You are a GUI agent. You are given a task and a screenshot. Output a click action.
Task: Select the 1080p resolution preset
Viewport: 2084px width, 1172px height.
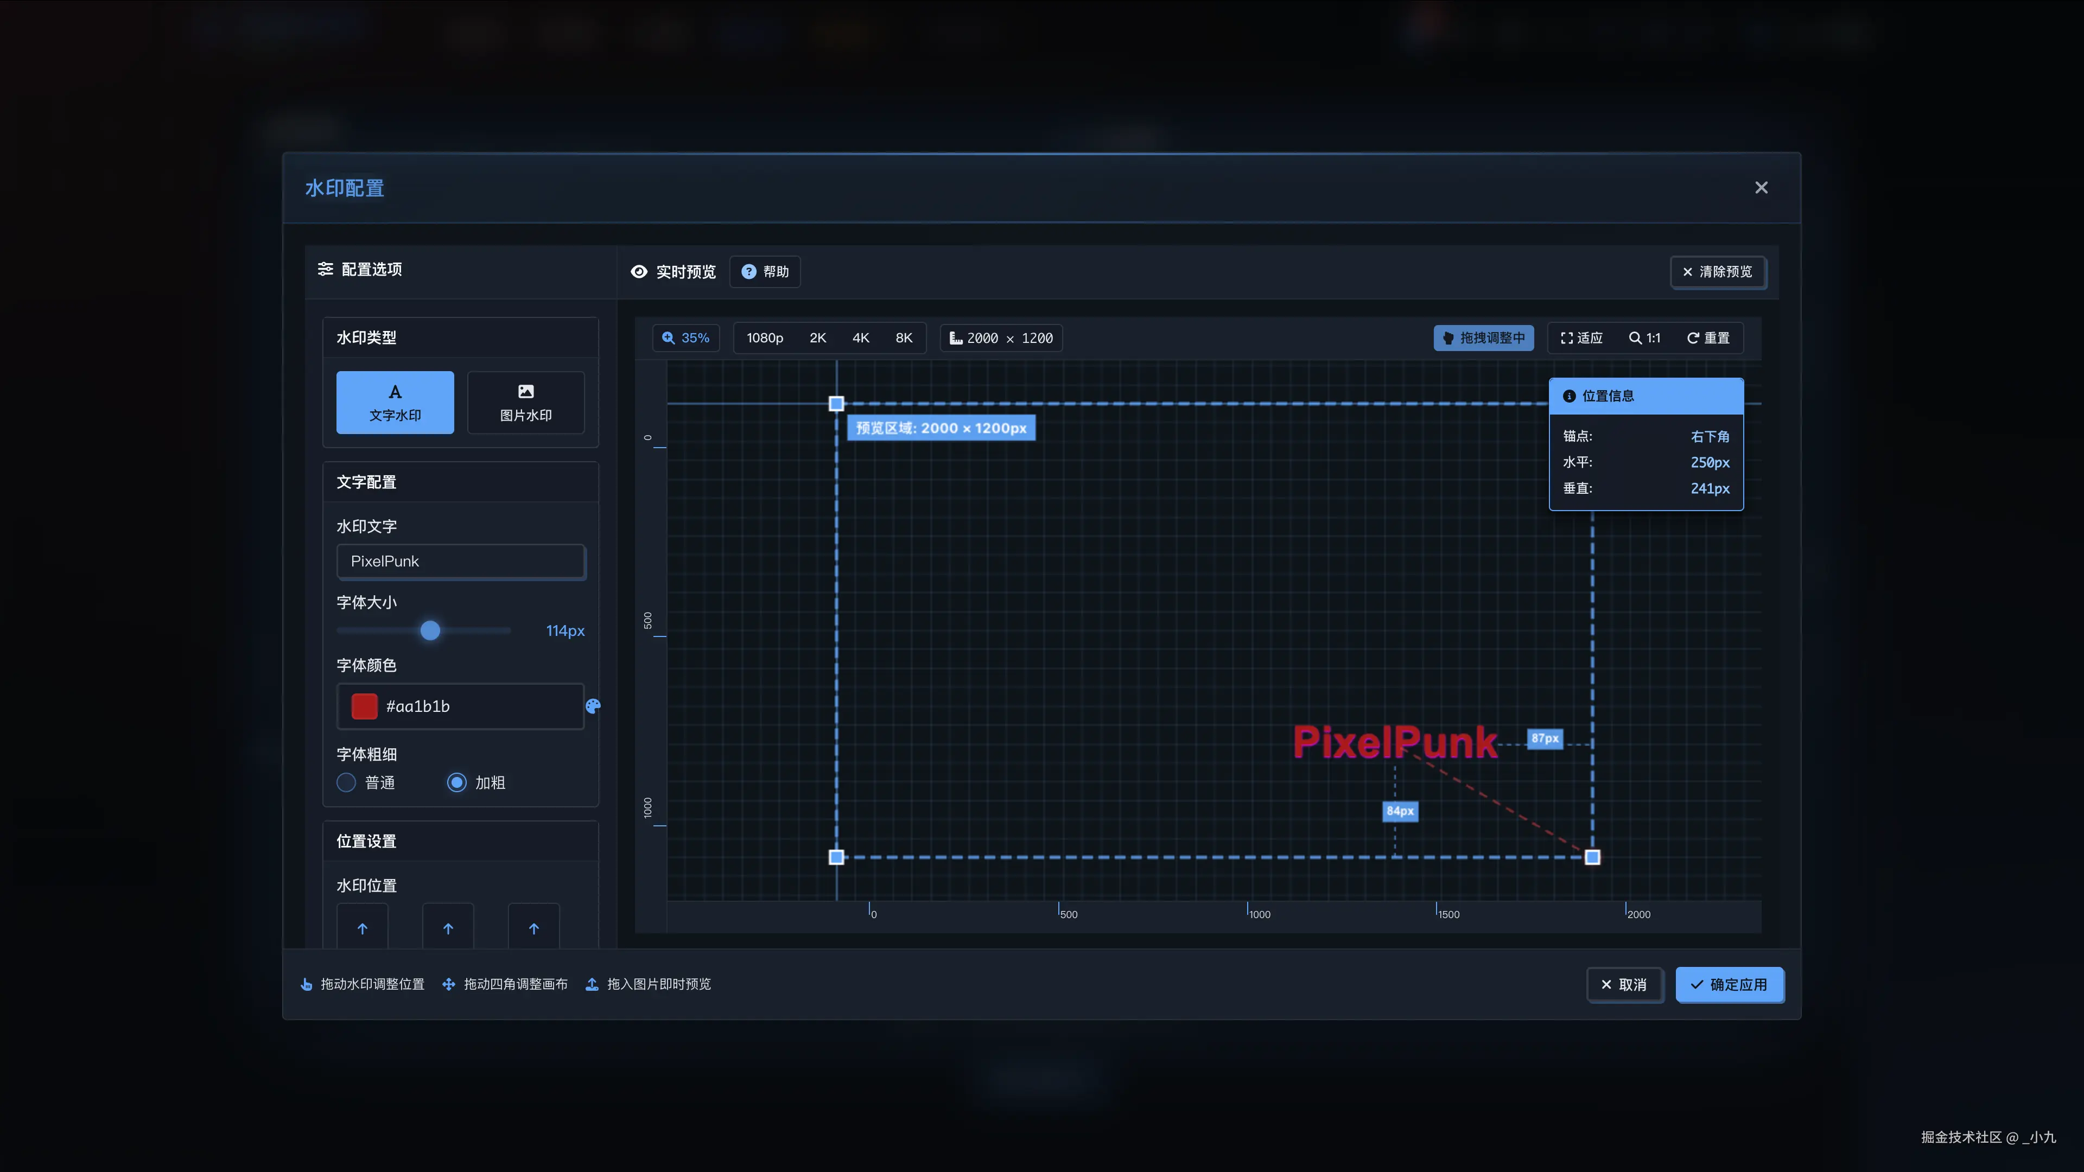765,338
